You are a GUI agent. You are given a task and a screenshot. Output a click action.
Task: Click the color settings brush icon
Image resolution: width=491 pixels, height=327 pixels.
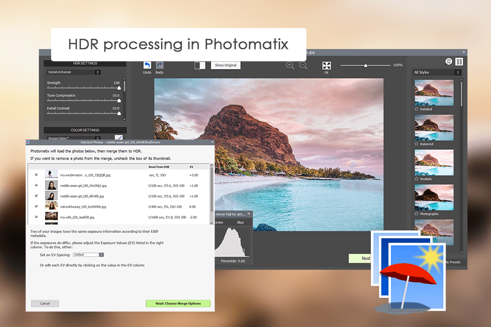tap(119, 137)
